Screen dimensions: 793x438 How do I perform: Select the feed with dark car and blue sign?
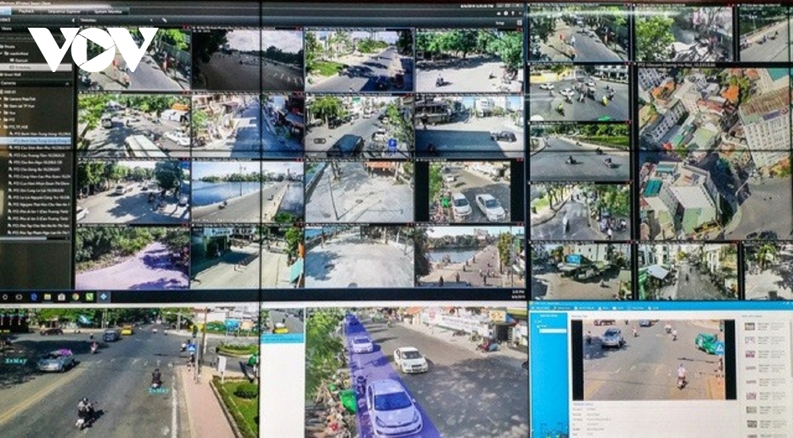[359, 127]
